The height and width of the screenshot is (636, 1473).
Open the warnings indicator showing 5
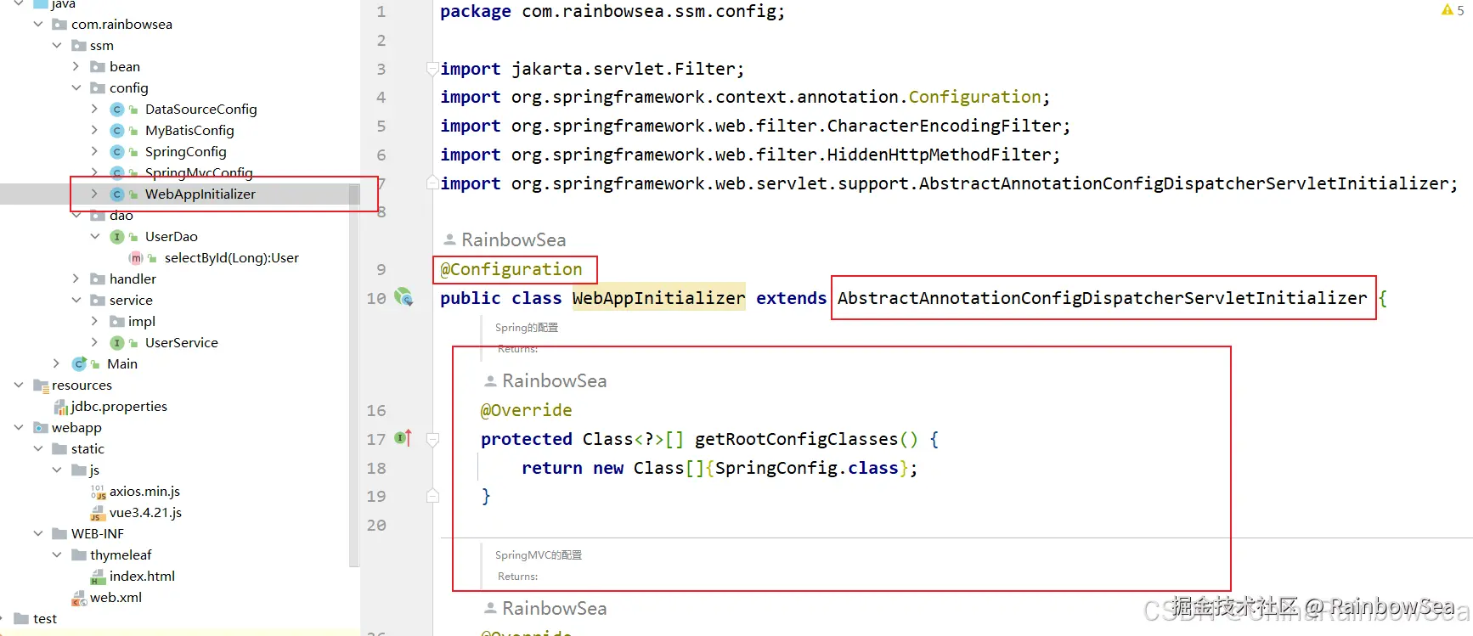pos(1453,10)
